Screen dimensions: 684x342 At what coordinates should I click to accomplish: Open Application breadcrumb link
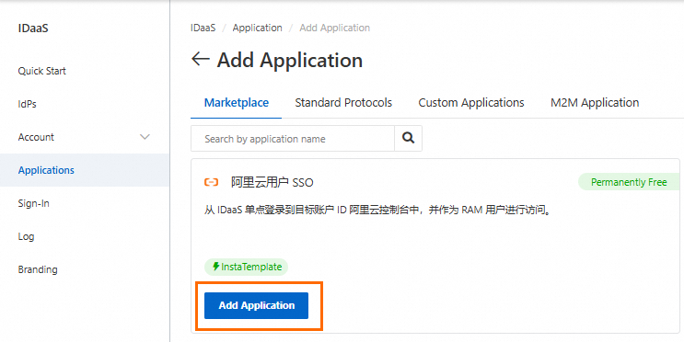[258, 28]
